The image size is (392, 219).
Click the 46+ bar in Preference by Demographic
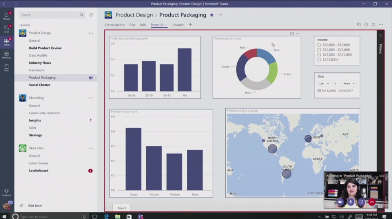coord(185,70)
